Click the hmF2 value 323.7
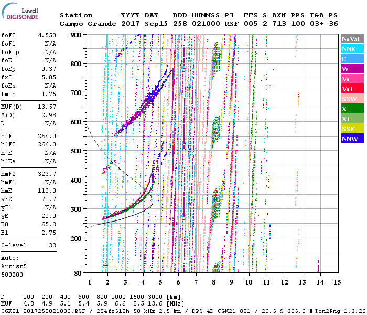Screen dimensions: 367x315 pos(47,173)
